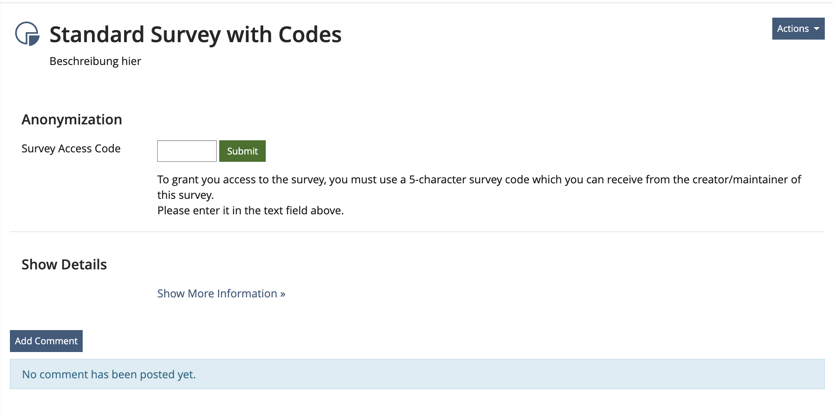
Task: Click the Add Comment button
Action: point(46,341)
